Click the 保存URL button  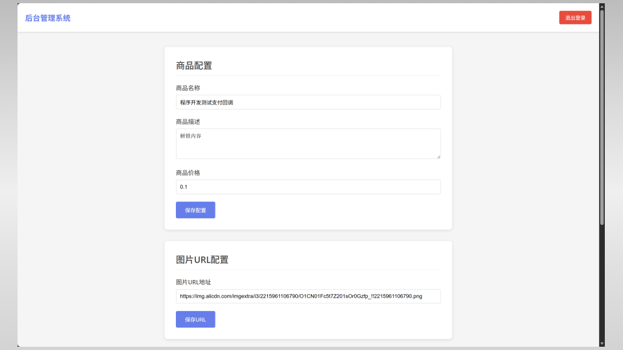tap(195, 320)
